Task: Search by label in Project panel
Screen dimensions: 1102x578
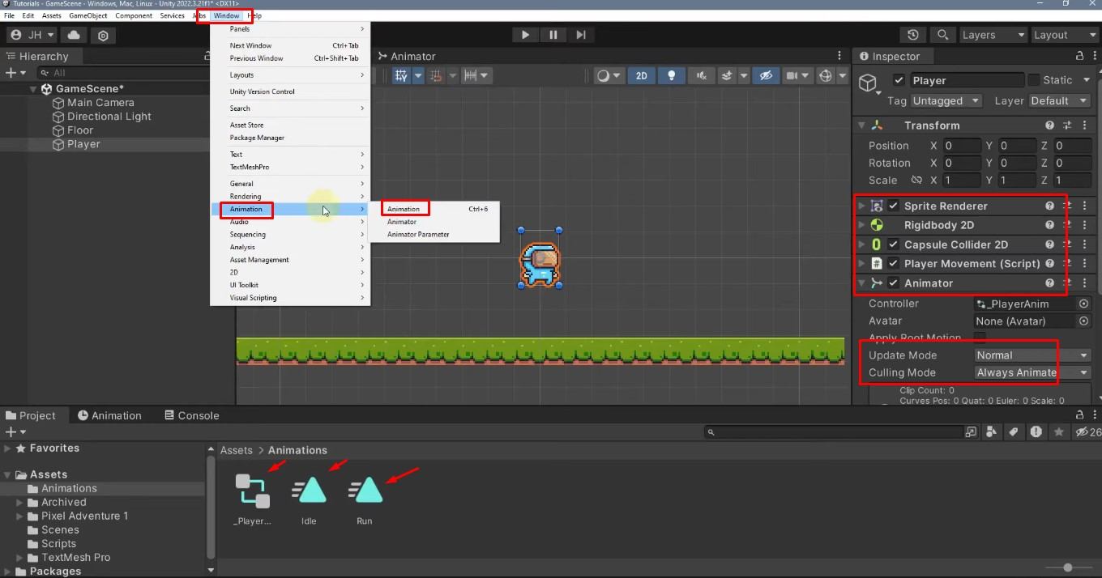Action: tap(1014, 432)
